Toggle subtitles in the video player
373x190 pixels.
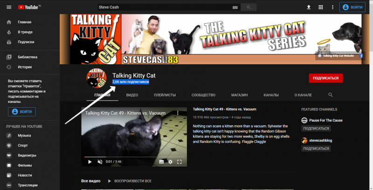click(x=161, y=162)
